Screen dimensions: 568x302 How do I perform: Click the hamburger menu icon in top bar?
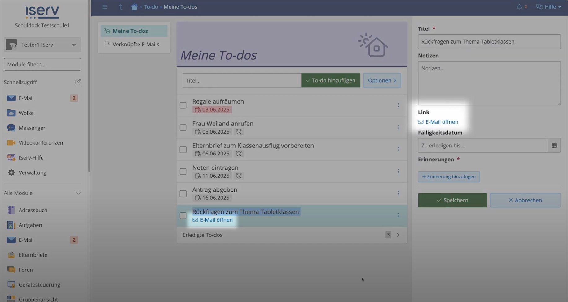[105, 7]
